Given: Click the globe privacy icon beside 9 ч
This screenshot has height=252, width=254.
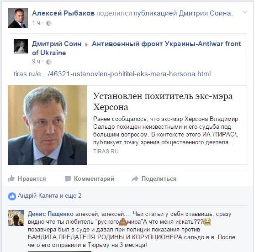Looking at the screenshot, I should click(49, 62).
